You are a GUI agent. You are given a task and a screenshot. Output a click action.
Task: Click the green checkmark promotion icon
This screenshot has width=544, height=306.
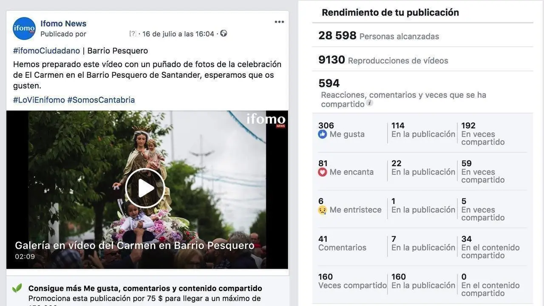click(17, 288)
